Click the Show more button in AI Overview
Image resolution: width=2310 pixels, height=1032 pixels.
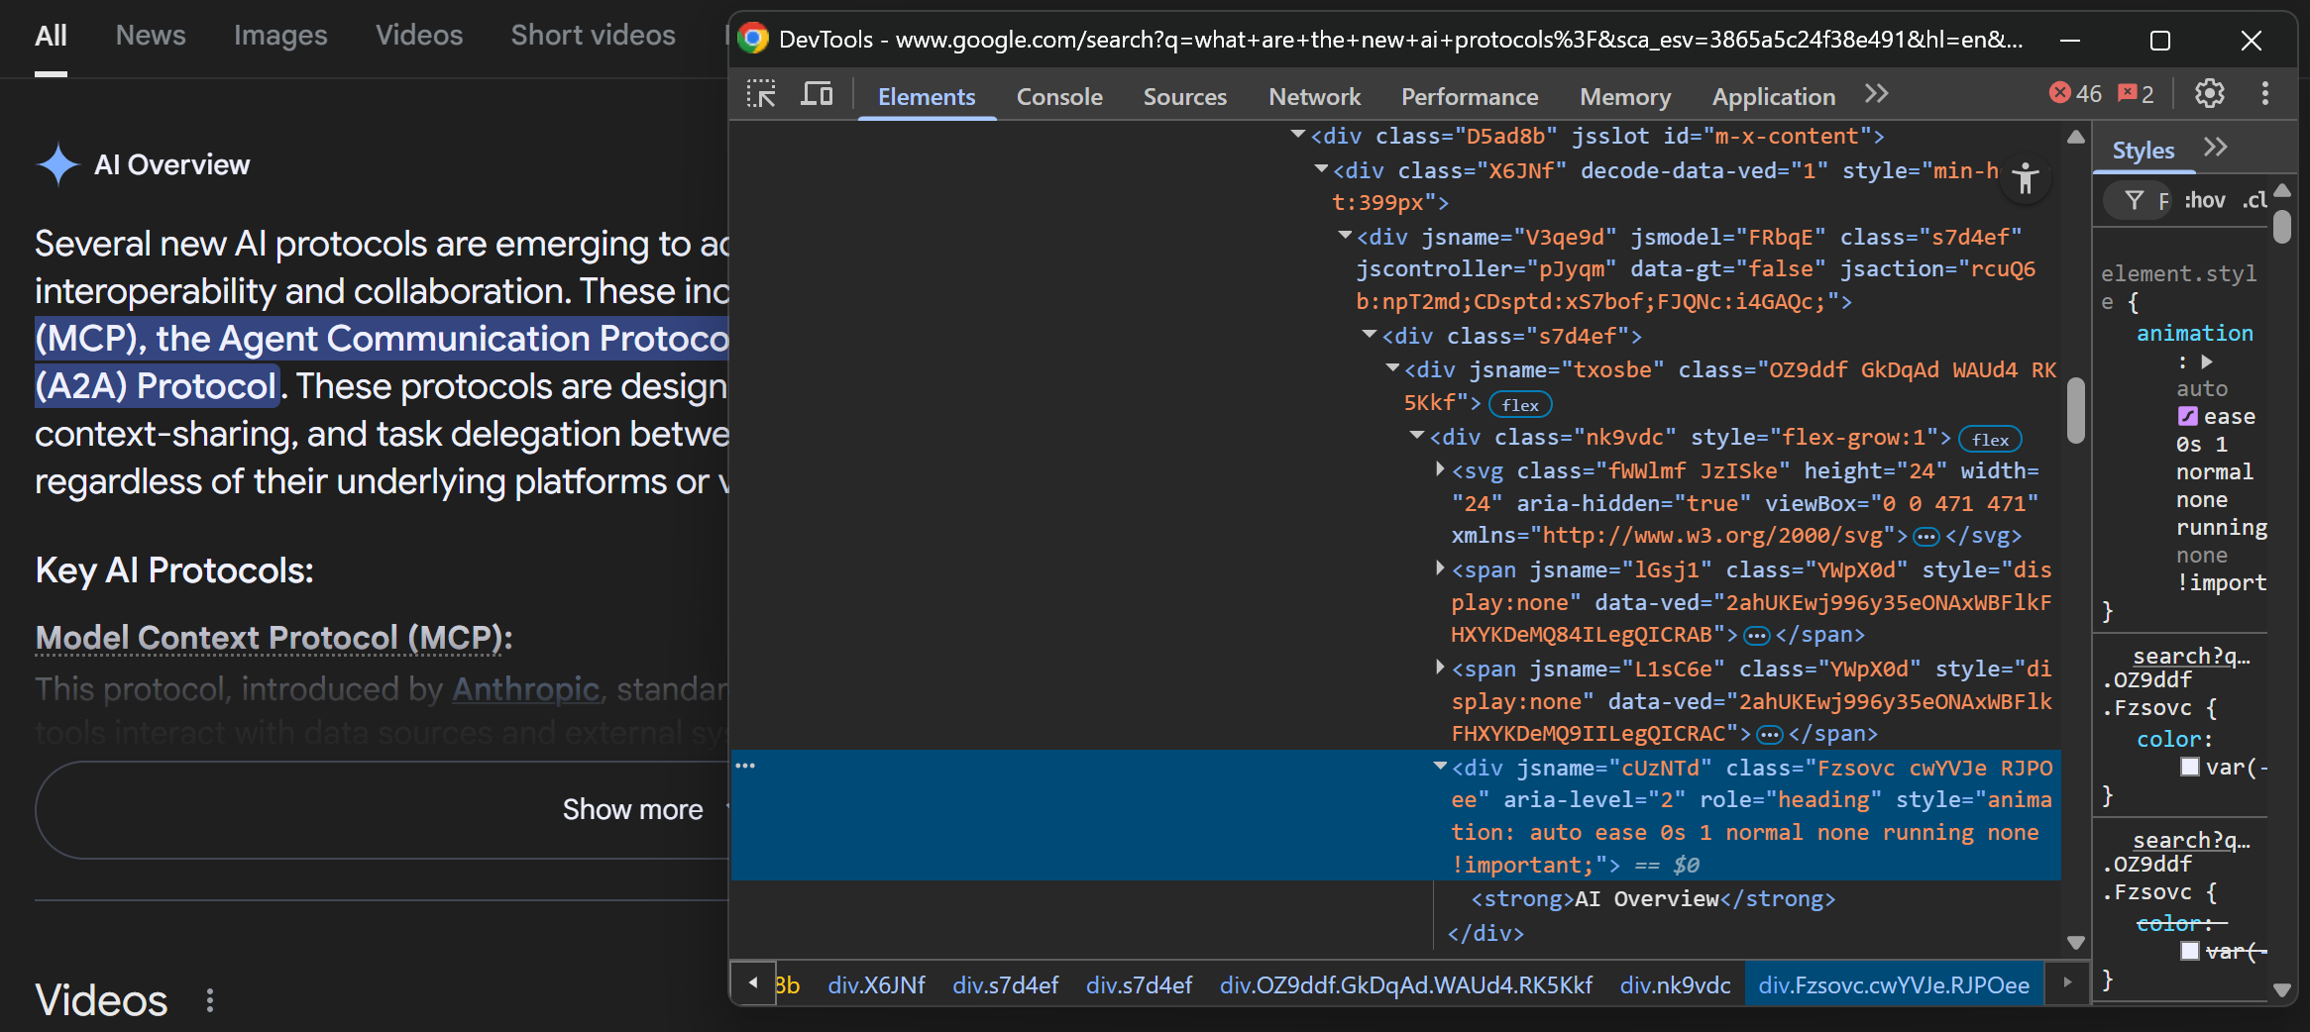click(633, 810)
